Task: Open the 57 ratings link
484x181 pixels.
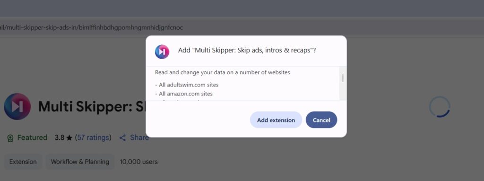Action: point(93,138)
